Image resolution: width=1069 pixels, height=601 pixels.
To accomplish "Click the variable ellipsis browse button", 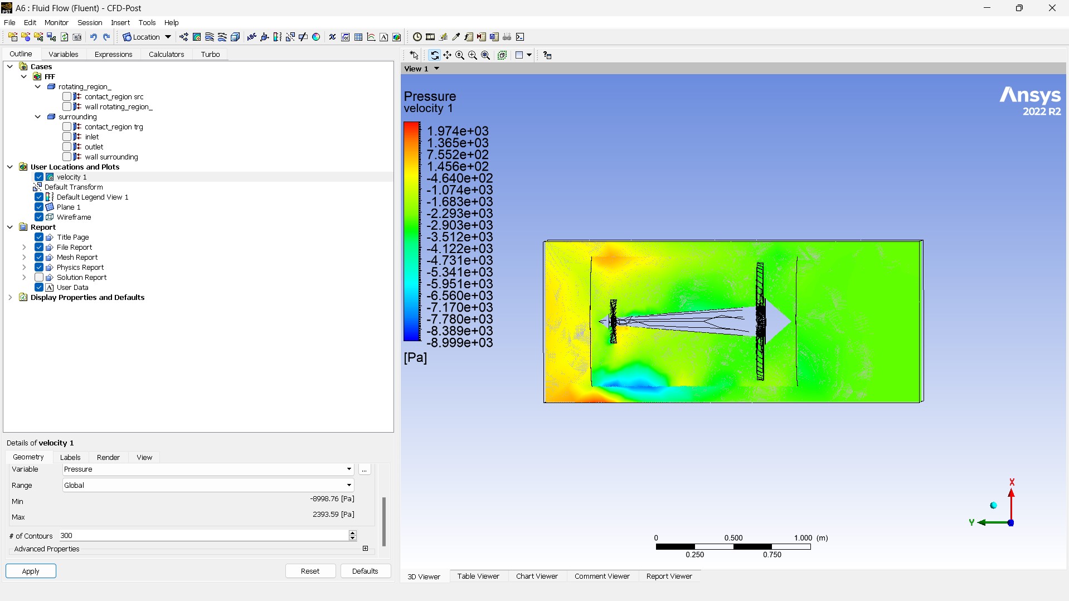I will tap(365, 469).
